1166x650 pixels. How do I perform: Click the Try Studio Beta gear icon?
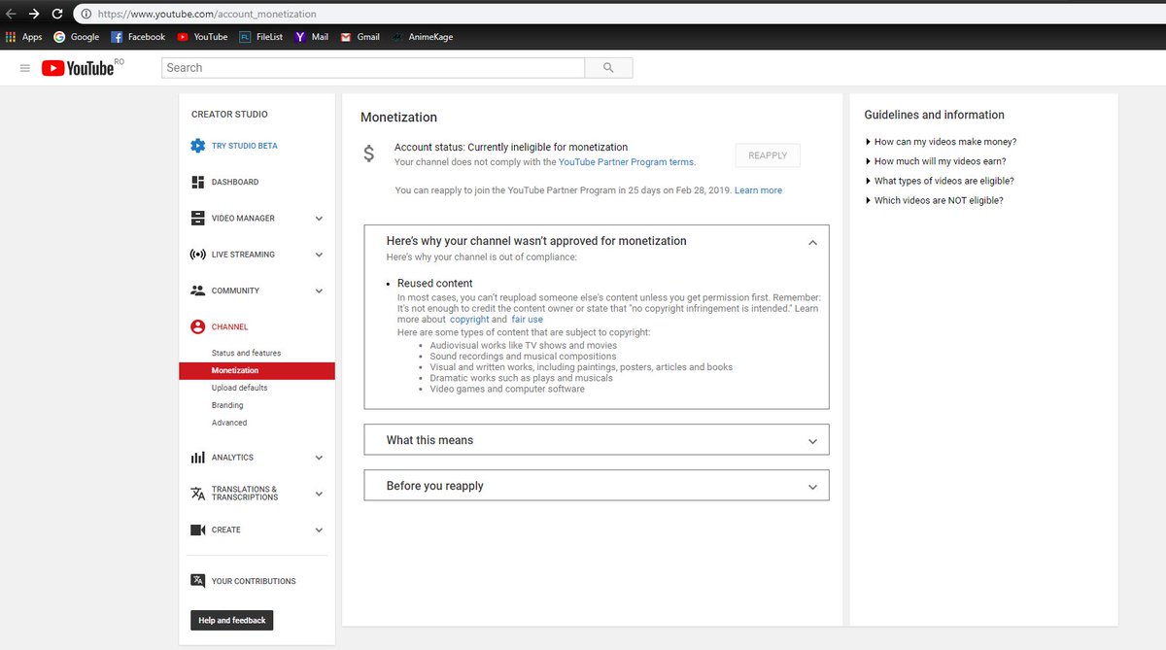pos(198,146)
